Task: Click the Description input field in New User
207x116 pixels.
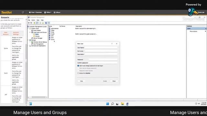Action: [101, 54]
